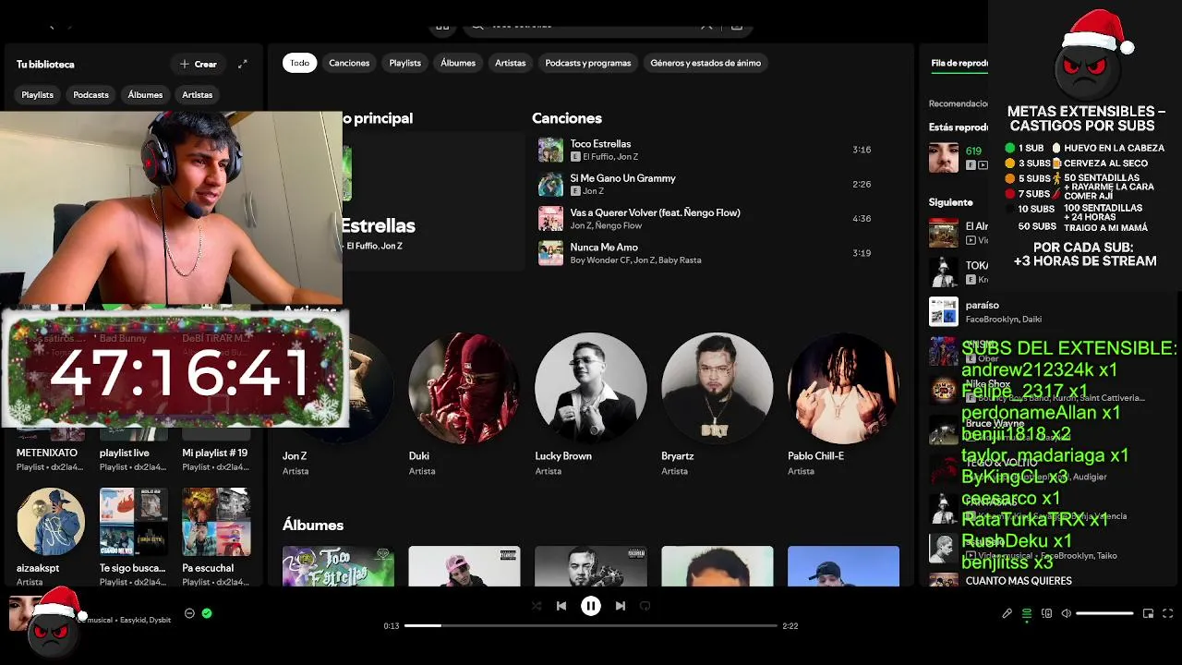The width and height of the screenshot is (1182, 665).
Task: Open the Jon Z artist link
Action: pos(295,456)
